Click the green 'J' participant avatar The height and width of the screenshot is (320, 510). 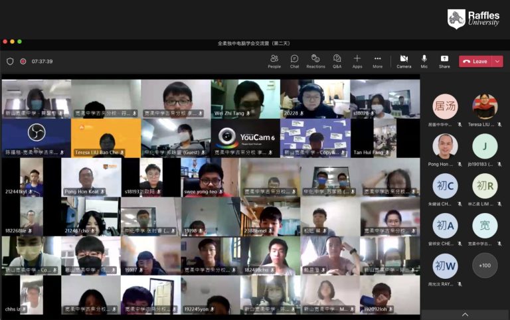tap(485, 146)
